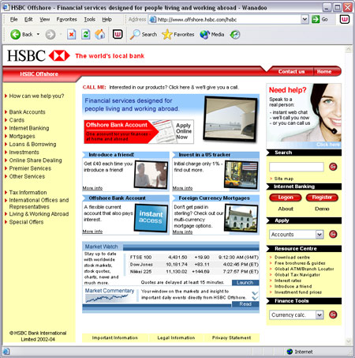Click the red Register button

[x=322, y=198]
